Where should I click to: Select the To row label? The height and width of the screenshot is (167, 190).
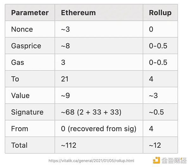15,79
